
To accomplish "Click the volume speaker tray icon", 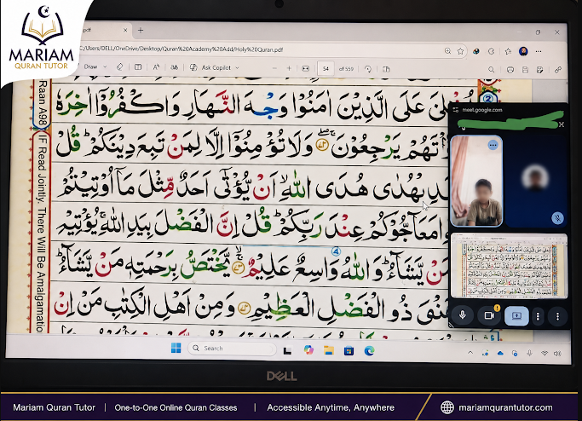I will [x=557, y=354].
